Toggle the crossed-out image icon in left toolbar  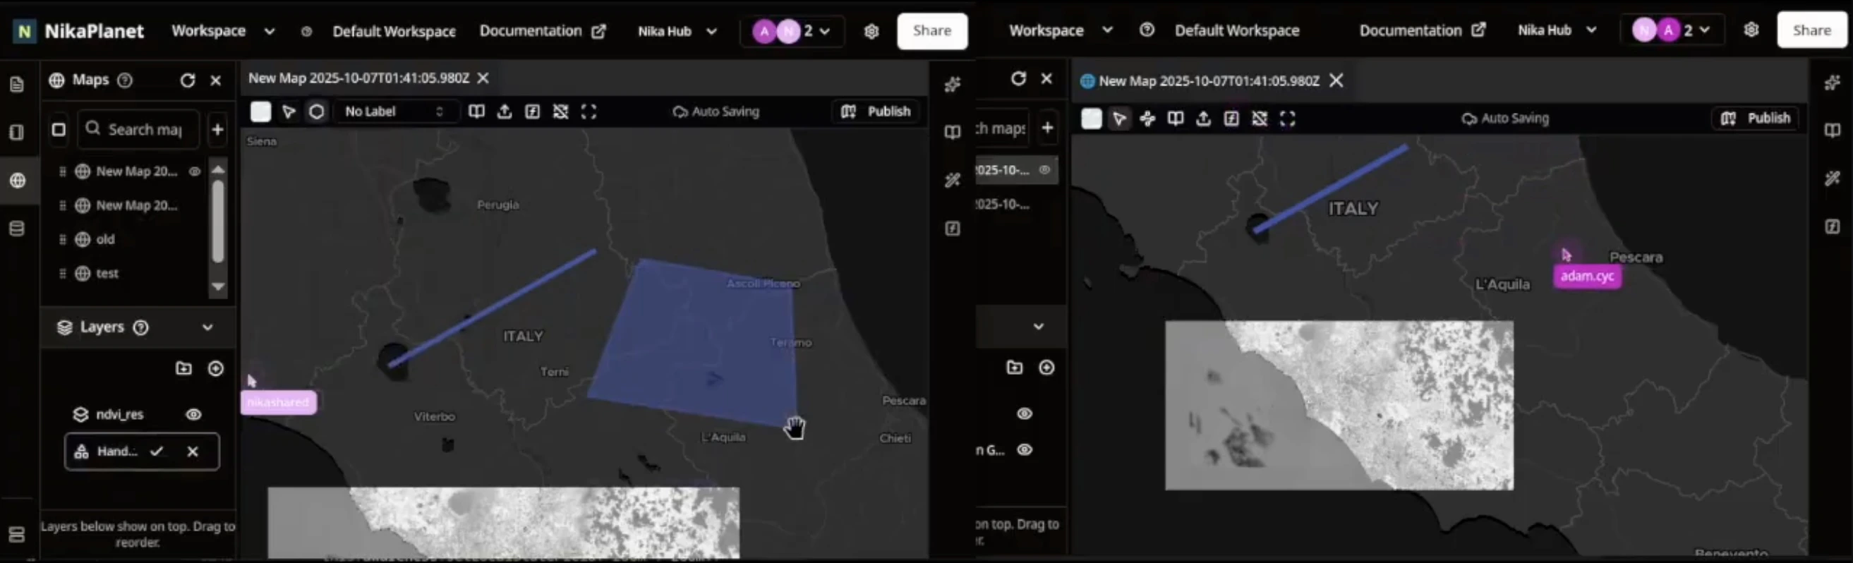[560, 111]
